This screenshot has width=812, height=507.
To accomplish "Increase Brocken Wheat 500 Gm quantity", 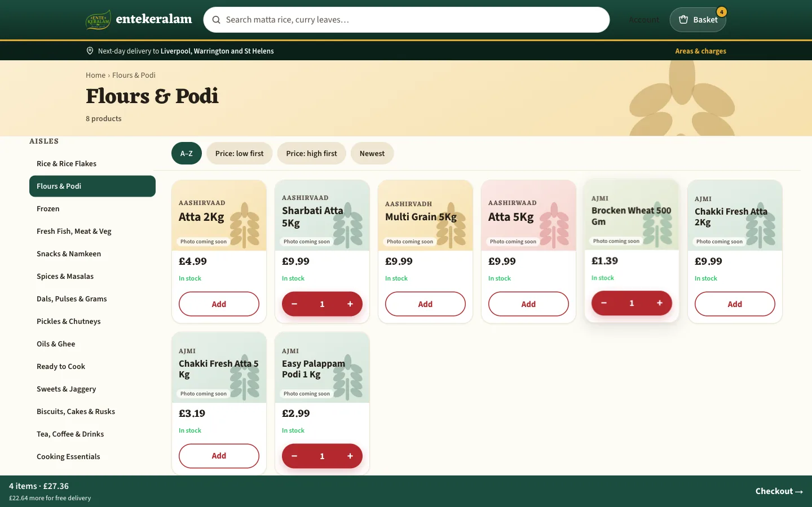I will pos(660,303).
